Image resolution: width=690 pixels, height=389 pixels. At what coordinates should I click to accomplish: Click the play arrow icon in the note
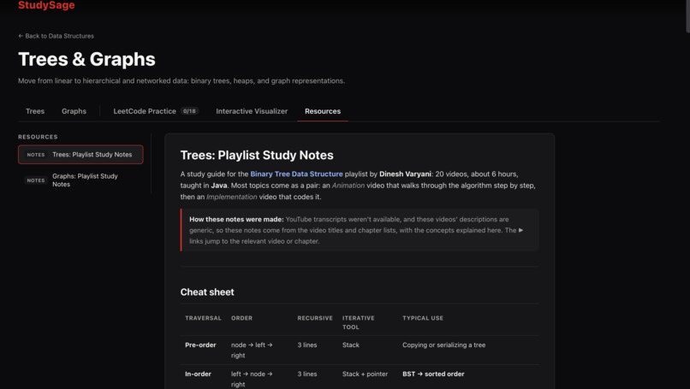click(x=521, y=230)
